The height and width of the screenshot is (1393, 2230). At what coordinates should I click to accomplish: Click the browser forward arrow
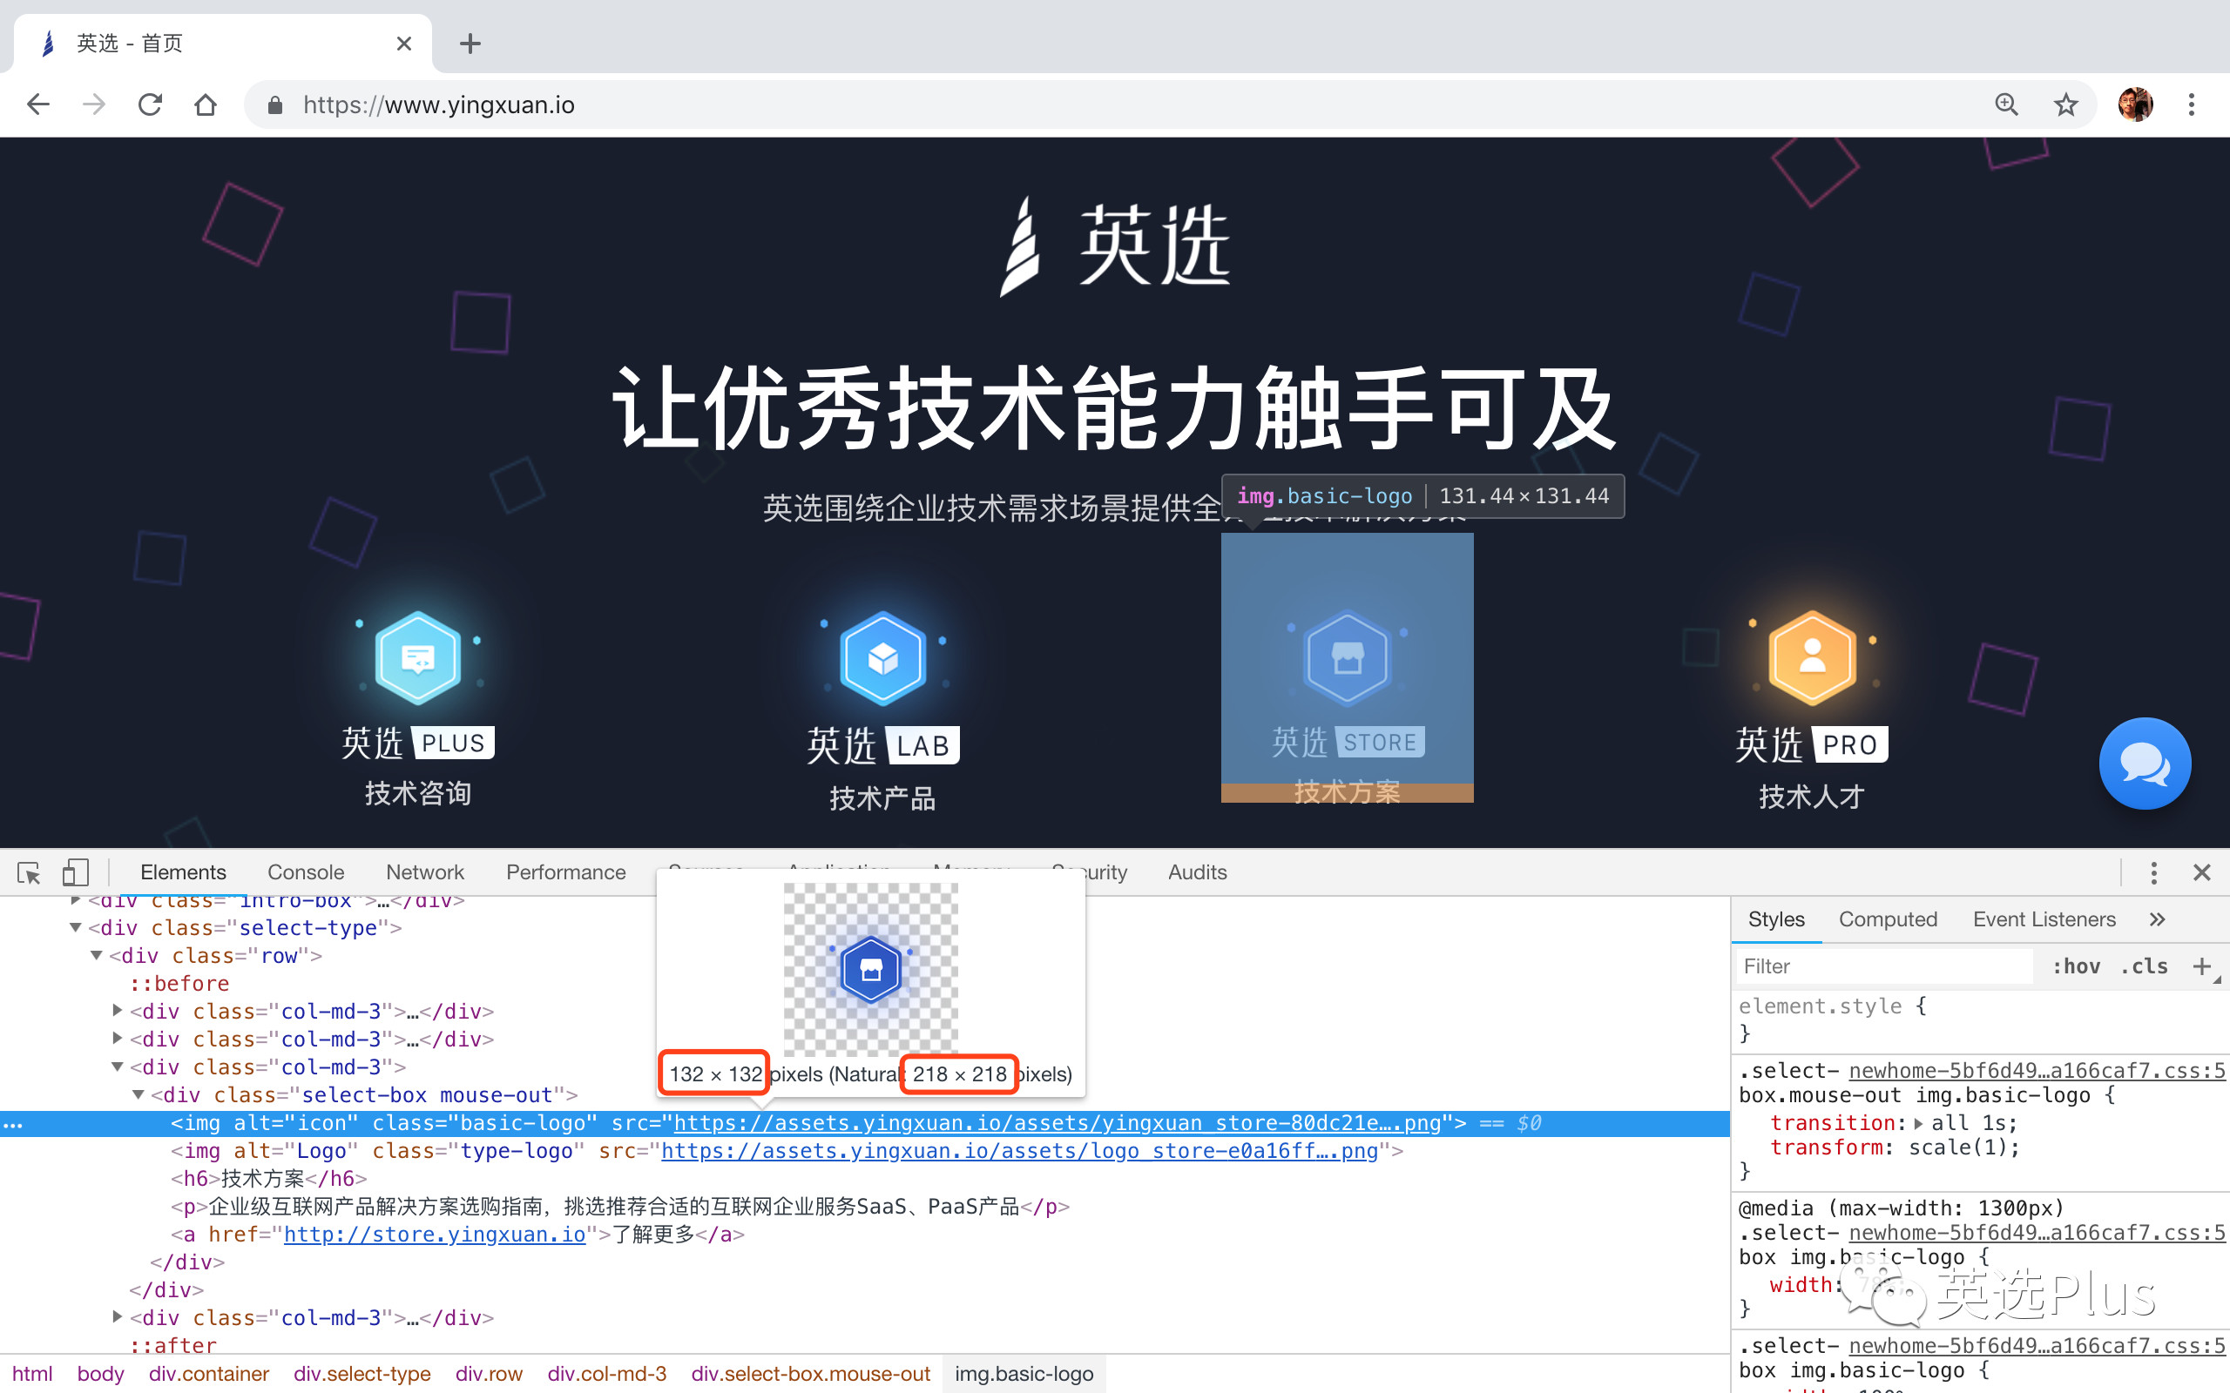93,104
